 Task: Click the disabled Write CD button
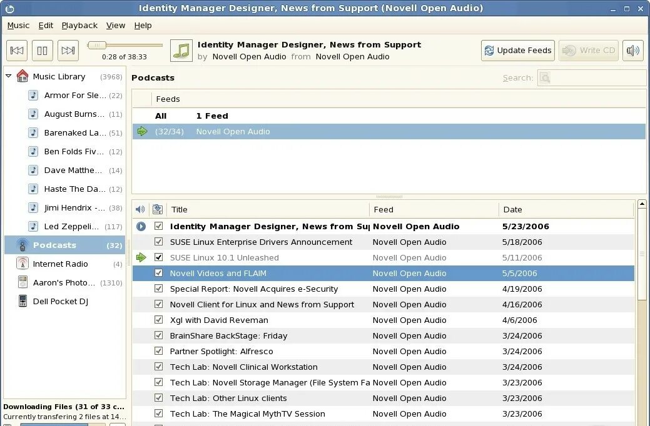point(589,51)
